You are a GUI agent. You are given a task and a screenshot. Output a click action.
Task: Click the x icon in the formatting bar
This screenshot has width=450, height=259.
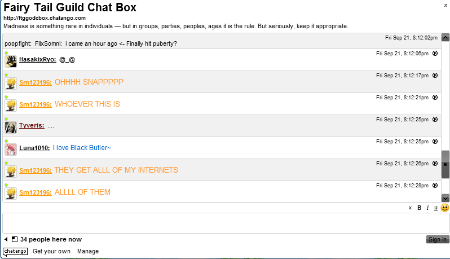pos(410,208)
